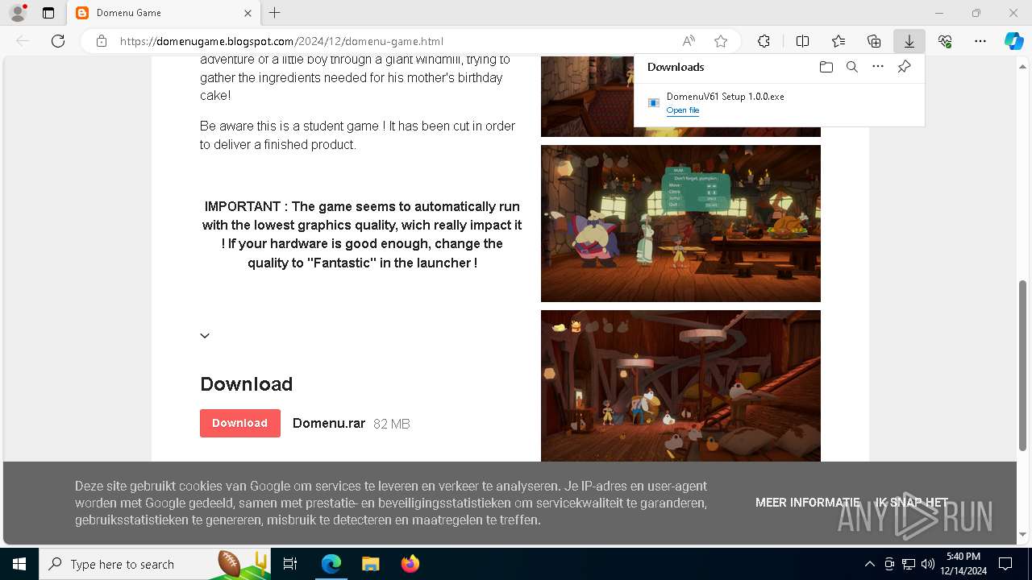Image resolution: width=1032 pixels, height=580 pixels.
Task: Click MEER INFORMATIE cookie link
Action: click(x=808, y=502)
